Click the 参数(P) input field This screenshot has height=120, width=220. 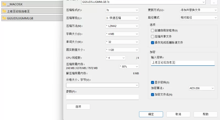click(102, 97)
